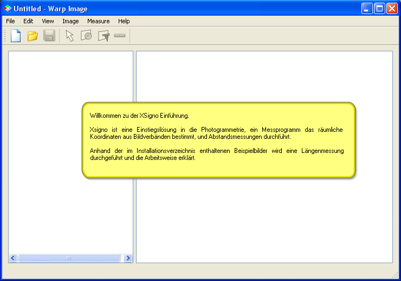The height and width of the screenshot is (281, 401).
Task: Save using the floppy disk icon
Action: [x=49, y=36]
